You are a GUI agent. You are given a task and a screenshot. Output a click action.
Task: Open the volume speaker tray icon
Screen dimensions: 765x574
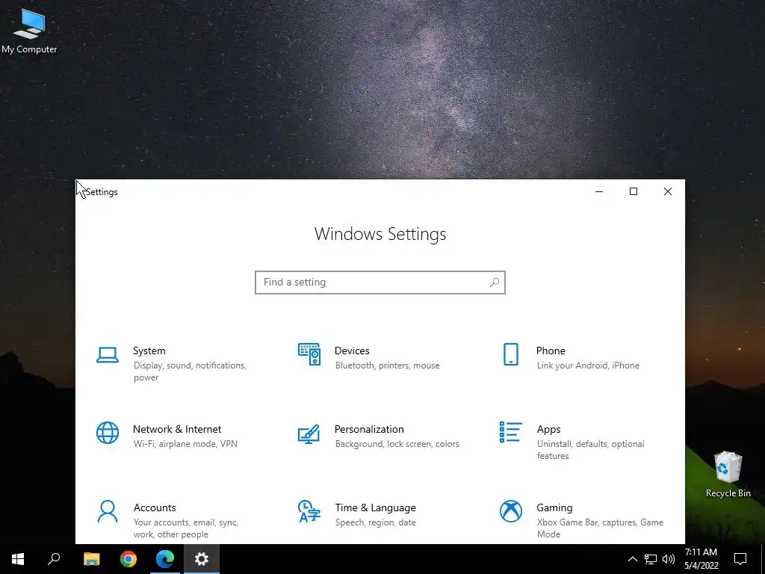669,559
